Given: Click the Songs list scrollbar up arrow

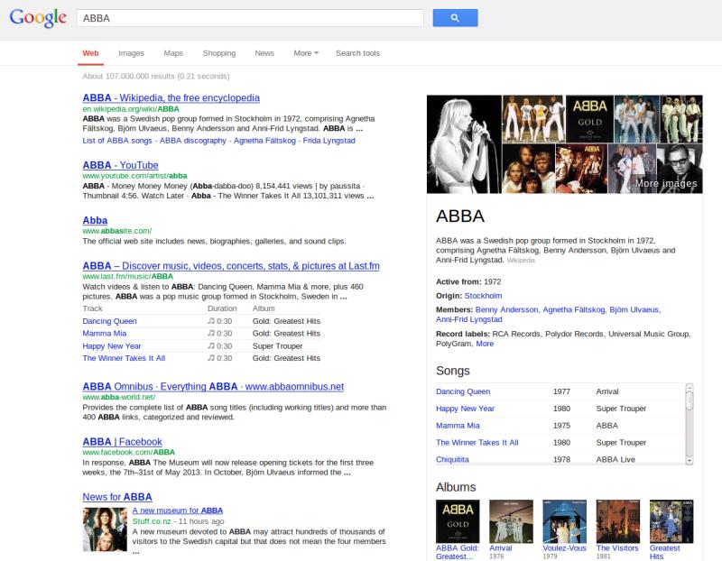Looking at the screenshot, I should [690, 387].
